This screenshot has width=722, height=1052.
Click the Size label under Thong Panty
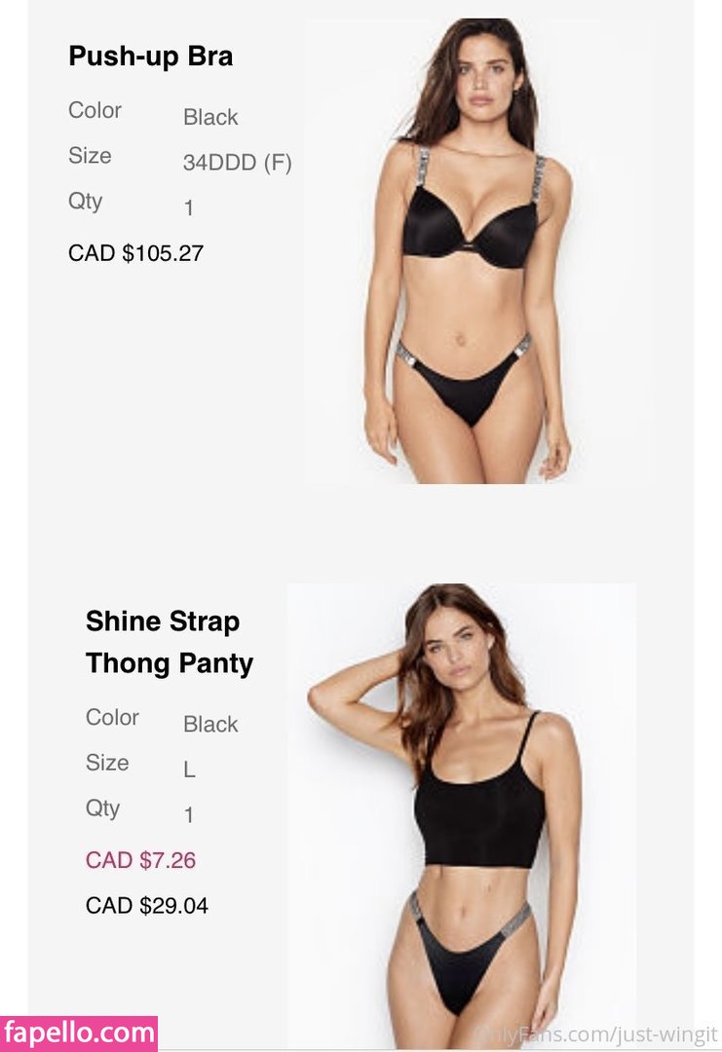[x=107, y=763]
